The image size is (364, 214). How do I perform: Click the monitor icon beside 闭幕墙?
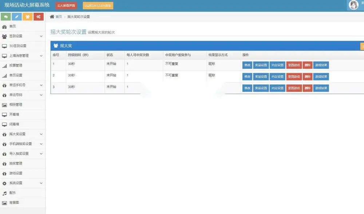tap(4, 124)
